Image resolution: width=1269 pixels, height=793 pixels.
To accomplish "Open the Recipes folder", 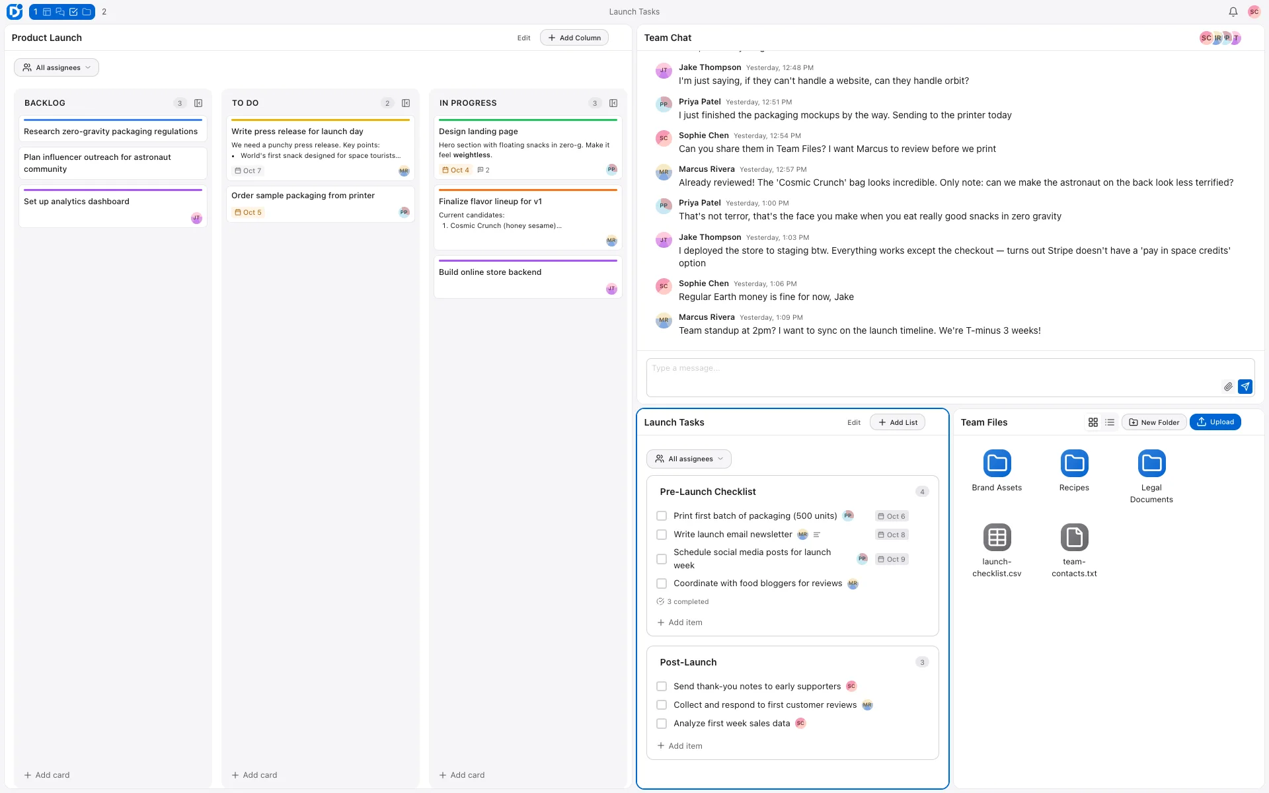I will tap(1074, 471).
